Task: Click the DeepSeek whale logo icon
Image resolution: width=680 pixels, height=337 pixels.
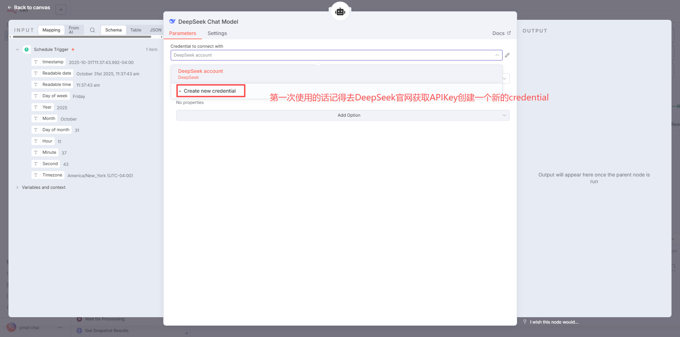Action: pos(172,22)
